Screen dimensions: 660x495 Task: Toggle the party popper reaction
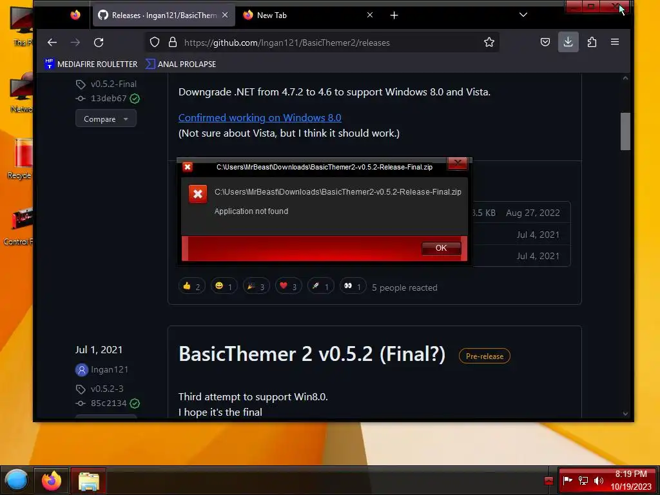256,287
